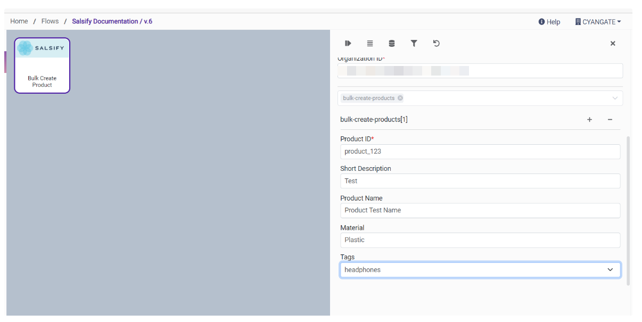This screenshot has height=322, width=642.
Task: Remove the bulk-create-products chip
Action: 400,98
